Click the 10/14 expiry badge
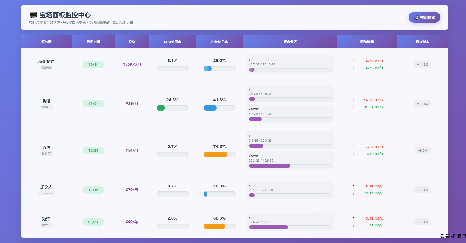 (x=94, y=64)
